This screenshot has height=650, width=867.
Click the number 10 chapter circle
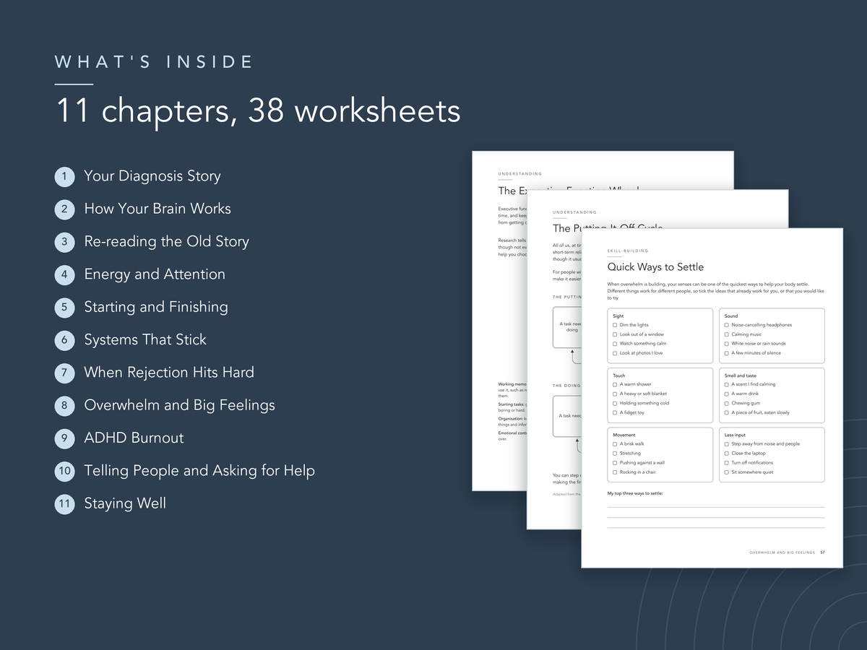(x=64, y=471)
